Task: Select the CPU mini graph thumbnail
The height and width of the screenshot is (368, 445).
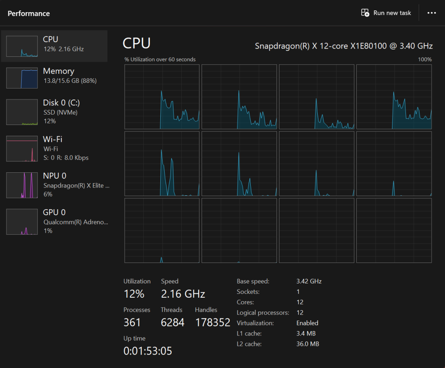Action: point(22,46)
